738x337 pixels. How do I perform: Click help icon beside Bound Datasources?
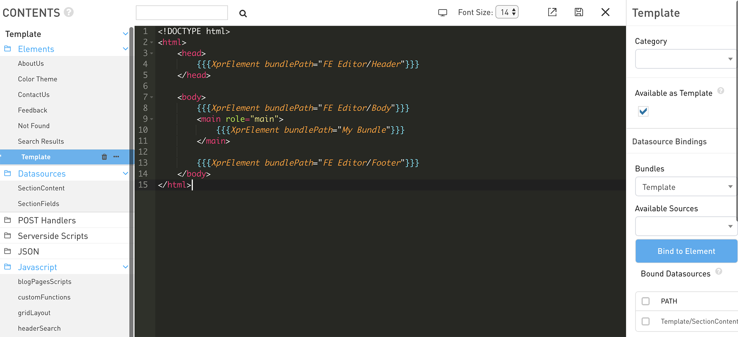click(719, 271)
